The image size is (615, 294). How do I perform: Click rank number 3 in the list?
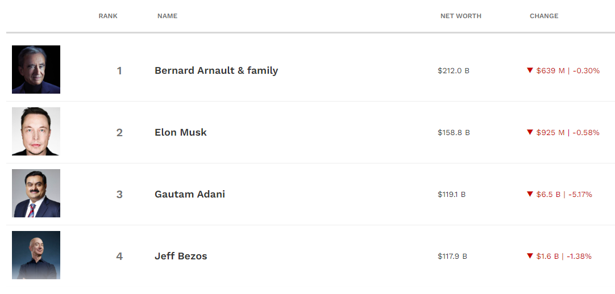pos(119,195)
